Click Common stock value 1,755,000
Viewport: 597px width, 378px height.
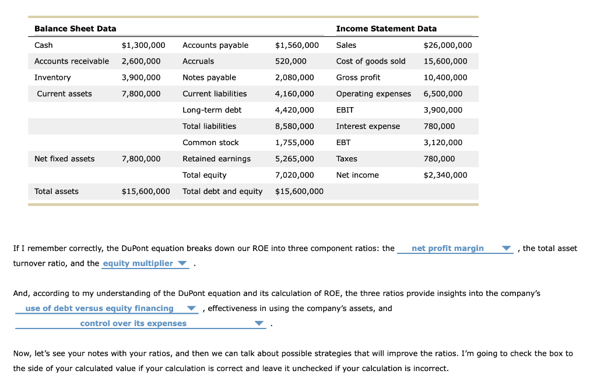tap(294, 143)
